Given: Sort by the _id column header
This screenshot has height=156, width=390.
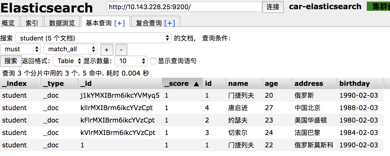Looking at the screenshot, I should (120, 84).
